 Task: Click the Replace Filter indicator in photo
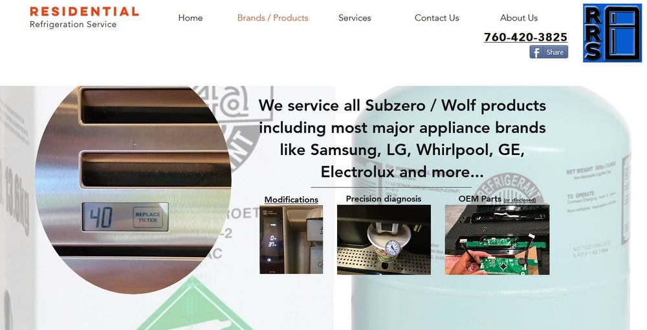pyautogui.click(x=148, y=217)
